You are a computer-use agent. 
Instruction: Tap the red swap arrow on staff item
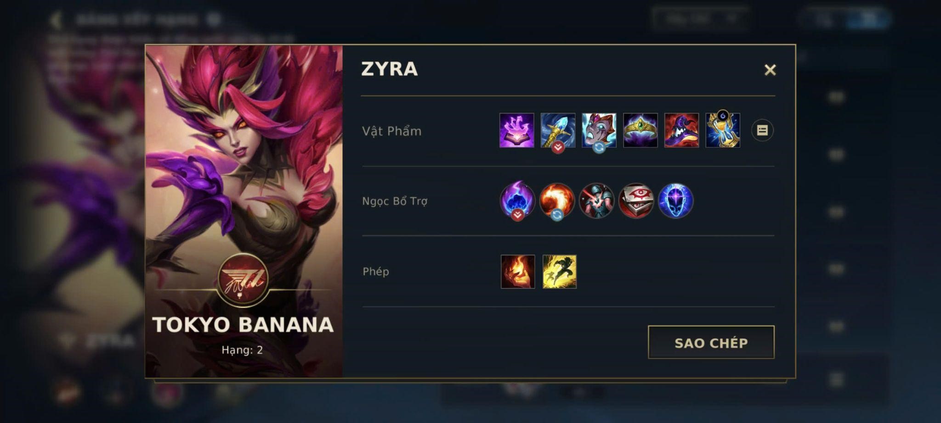pyautogui.click(x=558, y=147)
